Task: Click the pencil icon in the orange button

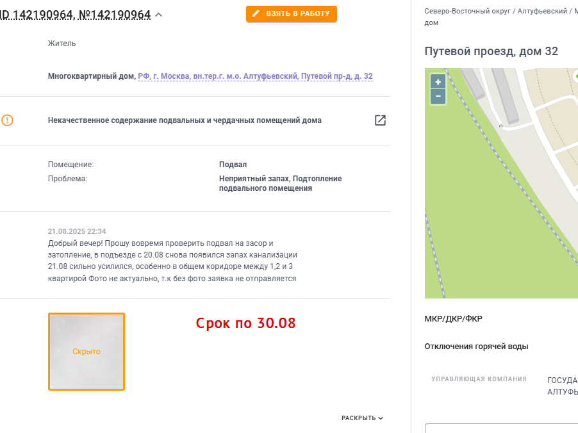Action: coord(256,13)
